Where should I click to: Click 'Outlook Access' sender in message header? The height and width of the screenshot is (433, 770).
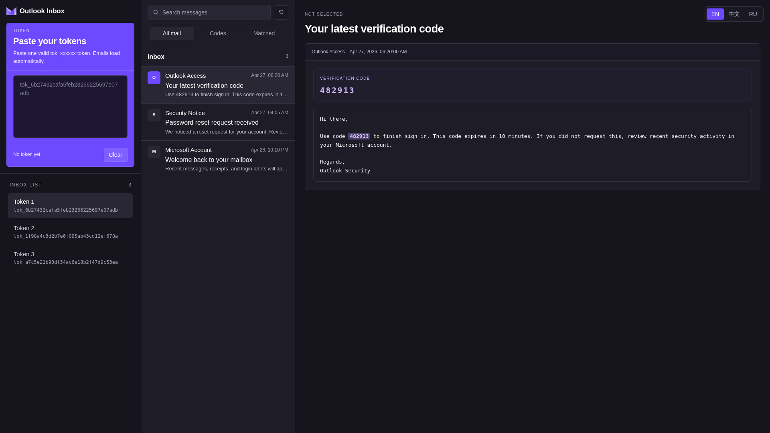tap(328, 52)
